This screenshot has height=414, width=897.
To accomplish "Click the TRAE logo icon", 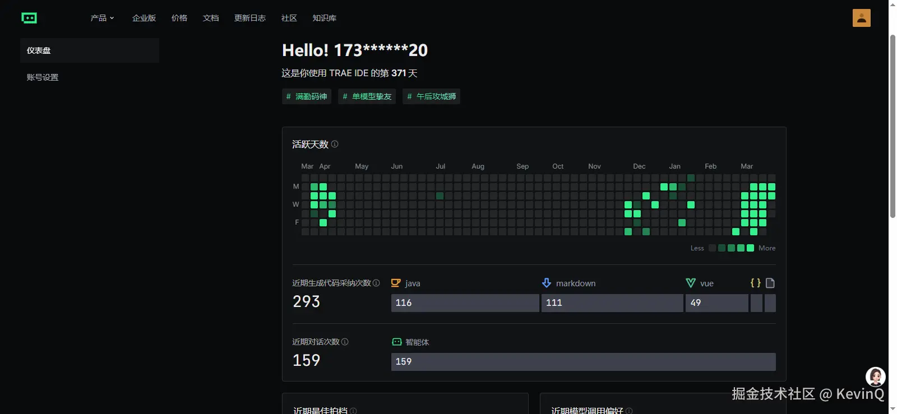I will click(x=29, y=18).
